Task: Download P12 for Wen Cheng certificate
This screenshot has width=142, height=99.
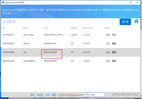Action: [x=108, y=35]
